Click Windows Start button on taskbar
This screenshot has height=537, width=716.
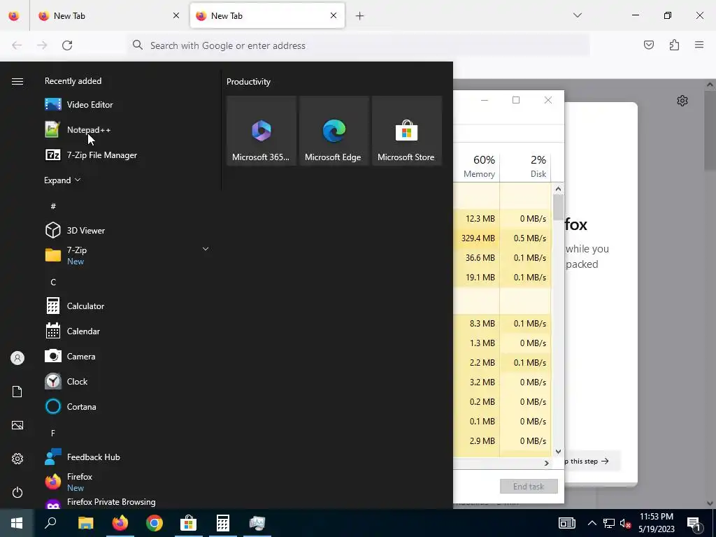[x=17, y=523]
